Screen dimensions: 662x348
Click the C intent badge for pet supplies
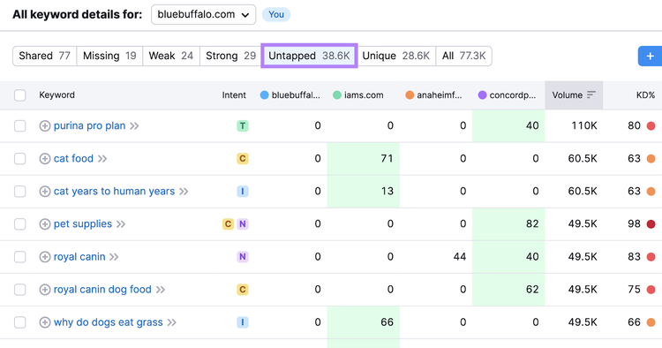(x=228, y=223)
